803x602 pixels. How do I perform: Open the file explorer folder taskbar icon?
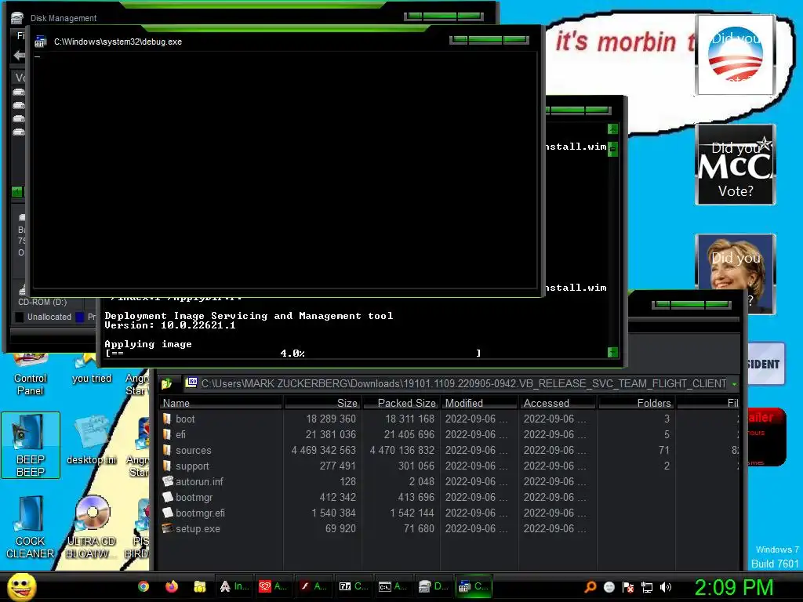(x=200, y=586)
